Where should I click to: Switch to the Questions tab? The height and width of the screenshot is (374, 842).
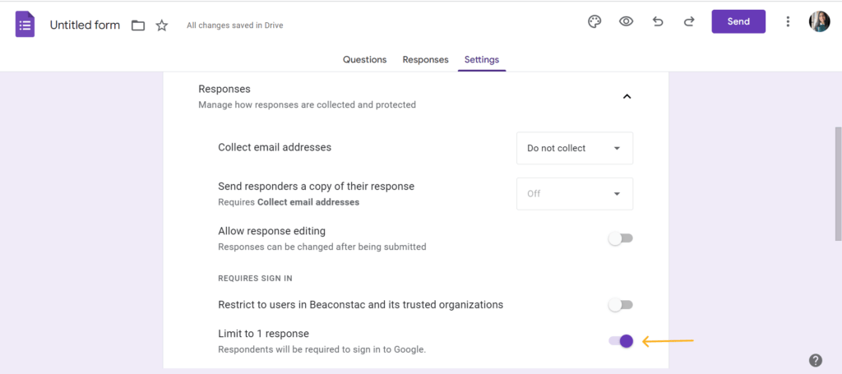click(364, 59)
